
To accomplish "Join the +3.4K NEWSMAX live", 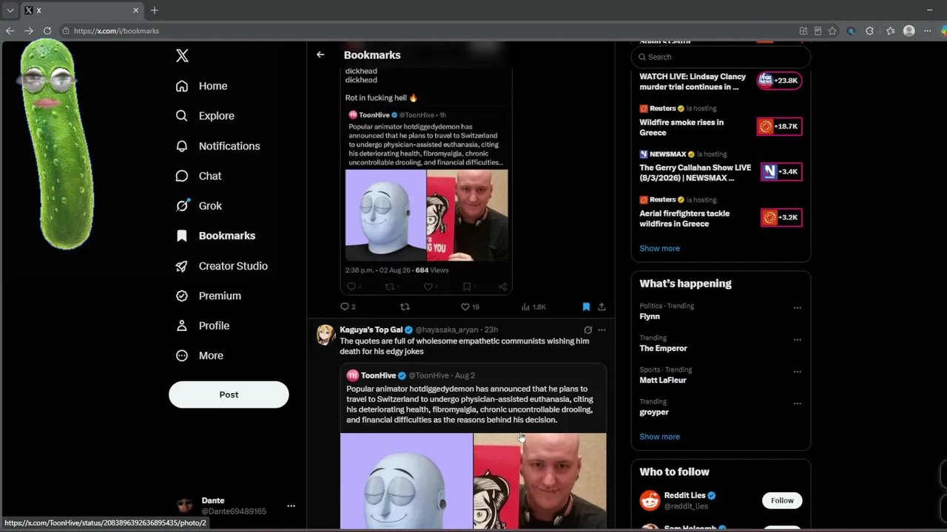I will (781, 171).
